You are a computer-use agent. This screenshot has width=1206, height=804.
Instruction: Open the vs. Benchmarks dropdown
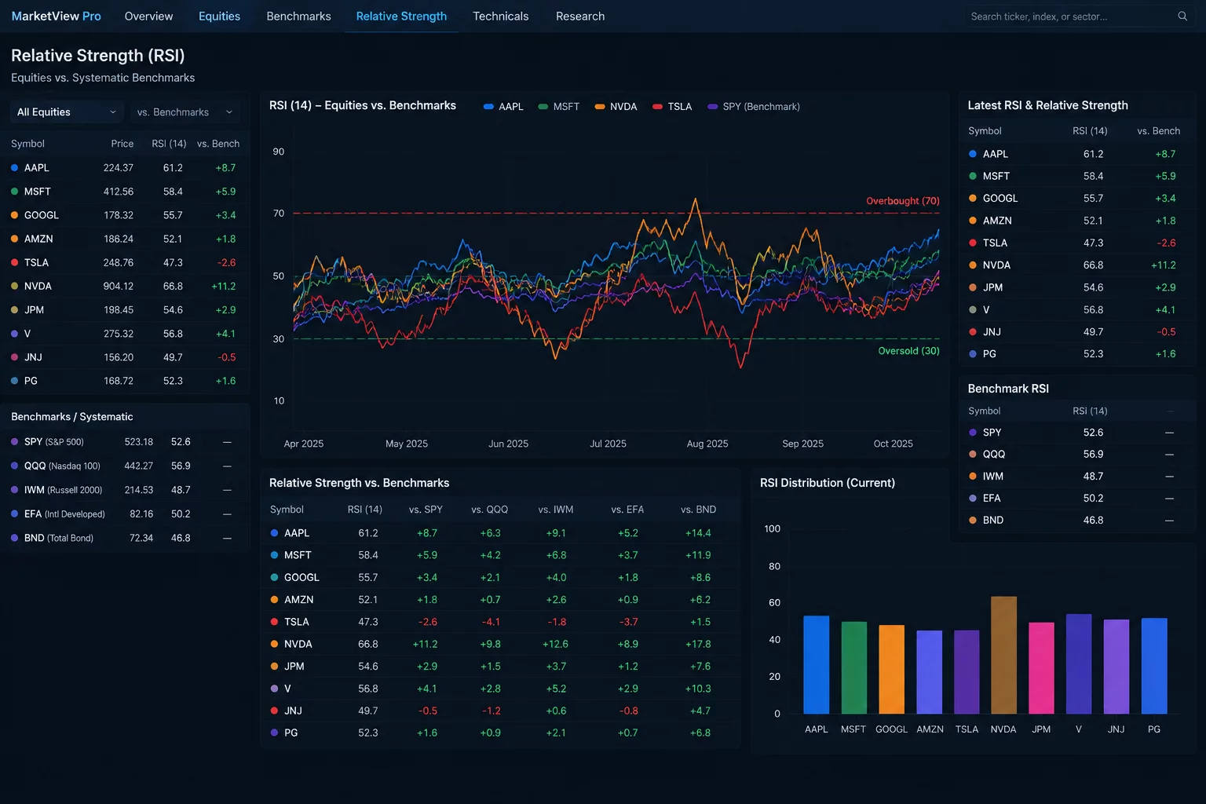click(185, 112)
